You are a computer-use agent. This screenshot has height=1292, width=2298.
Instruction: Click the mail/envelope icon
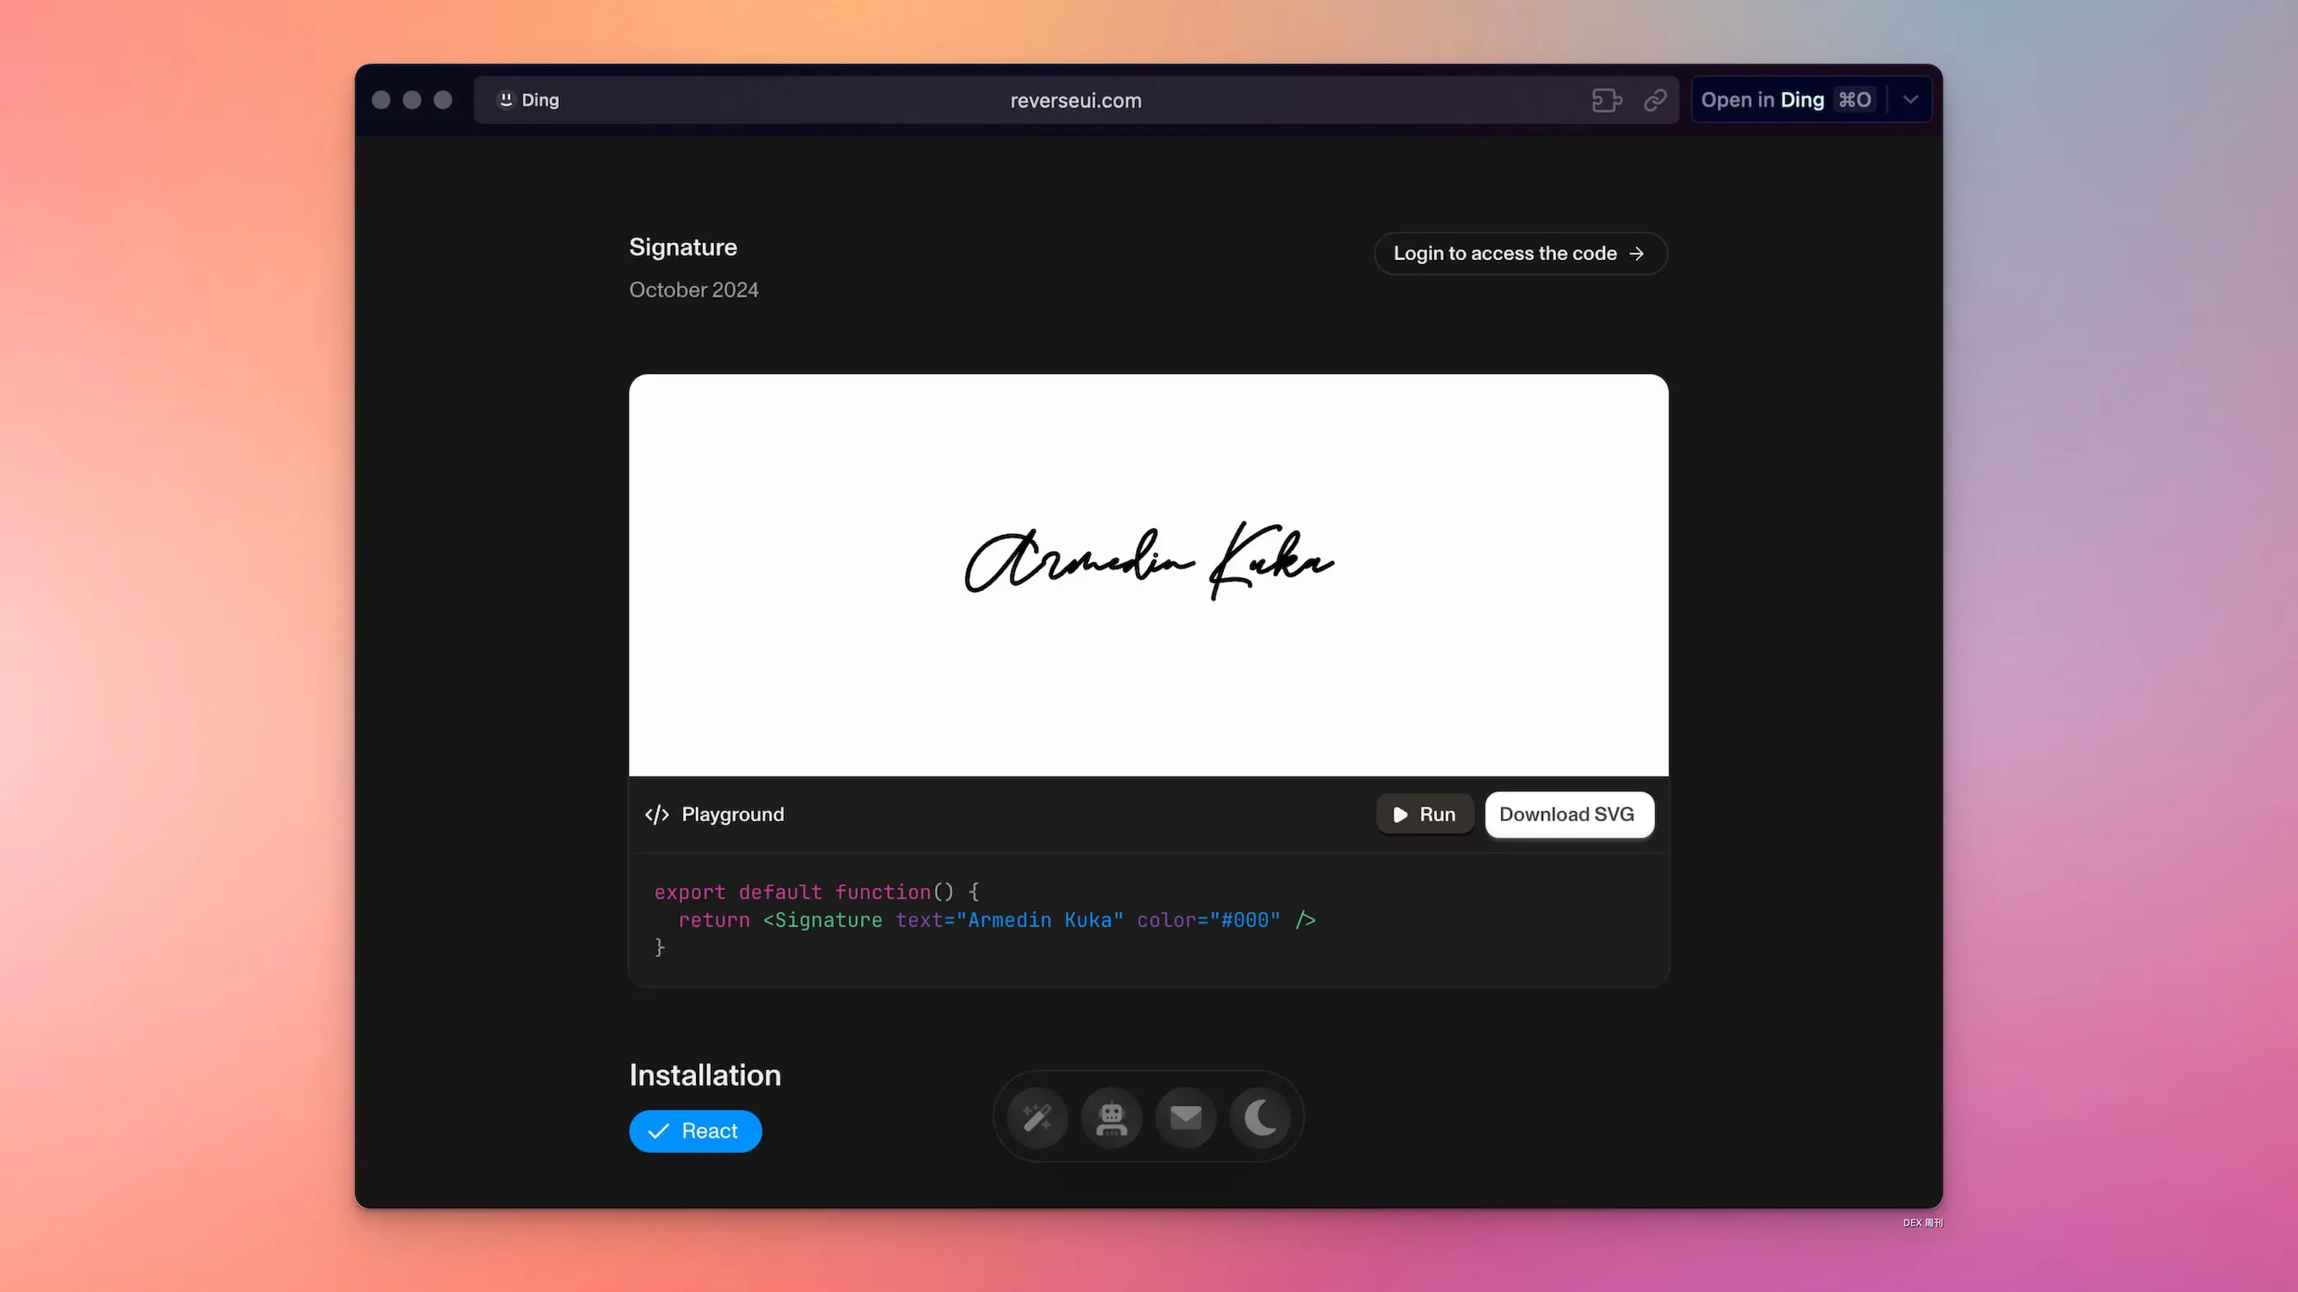click(x=1185, y=1117)
